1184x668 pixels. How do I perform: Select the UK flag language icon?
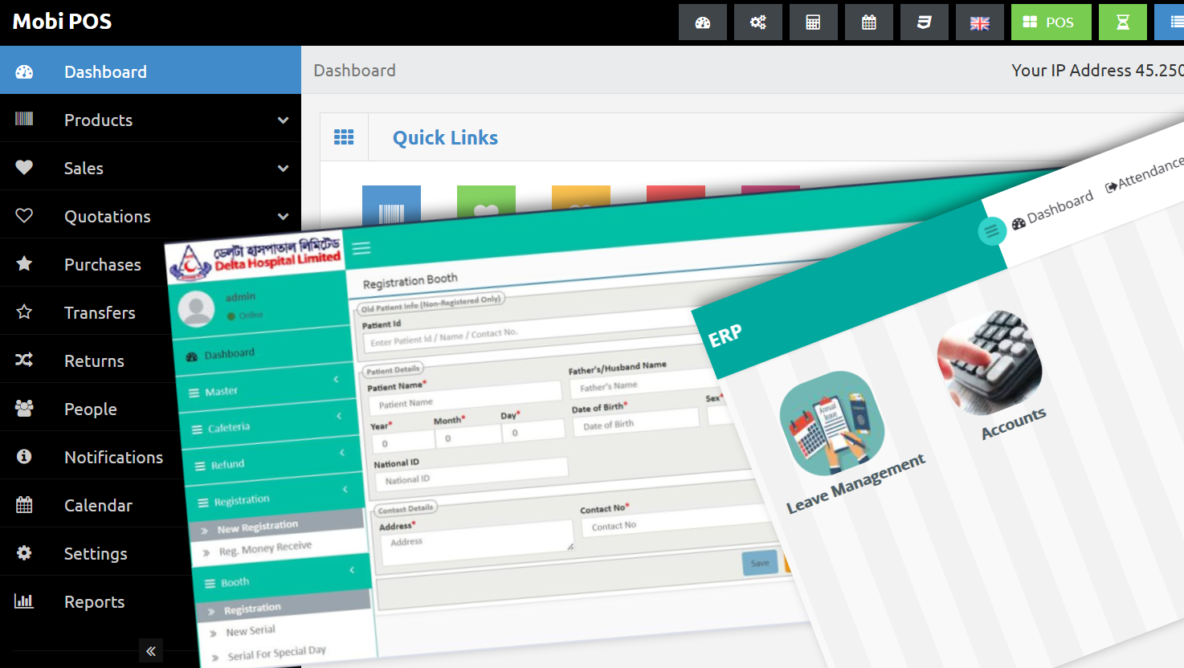979,22
